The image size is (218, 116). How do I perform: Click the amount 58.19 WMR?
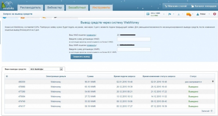tap(90, 106)
